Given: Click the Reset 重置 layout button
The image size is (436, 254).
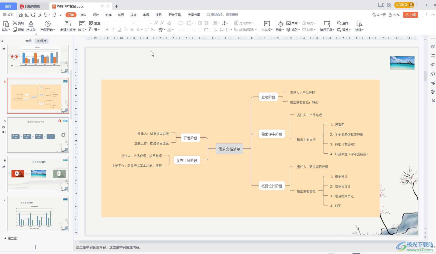Looking at the screenshot, I should click(95, 23).
